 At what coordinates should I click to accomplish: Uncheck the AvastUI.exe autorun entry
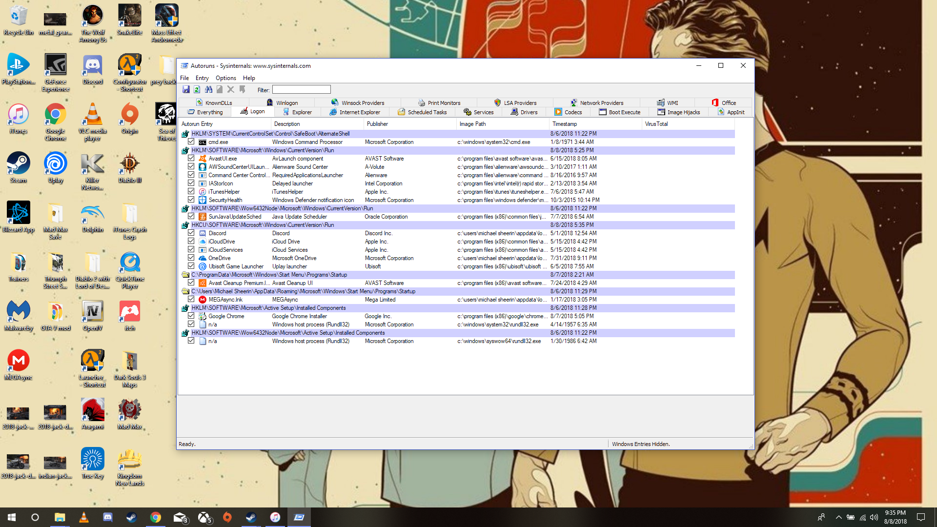coord(191,158)
